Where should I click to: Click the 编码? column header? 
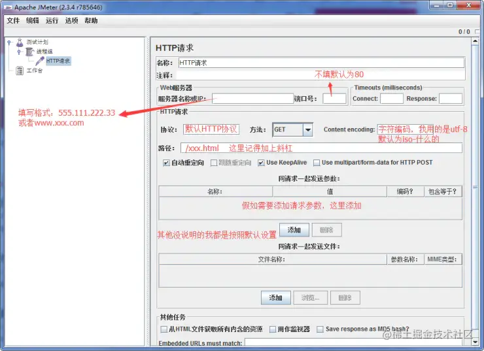click(x=406, y=192)
